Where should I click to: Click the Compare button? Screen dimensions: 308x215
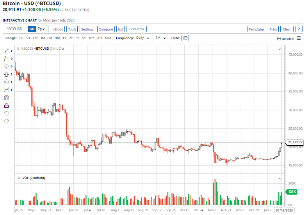pos(106,29)
